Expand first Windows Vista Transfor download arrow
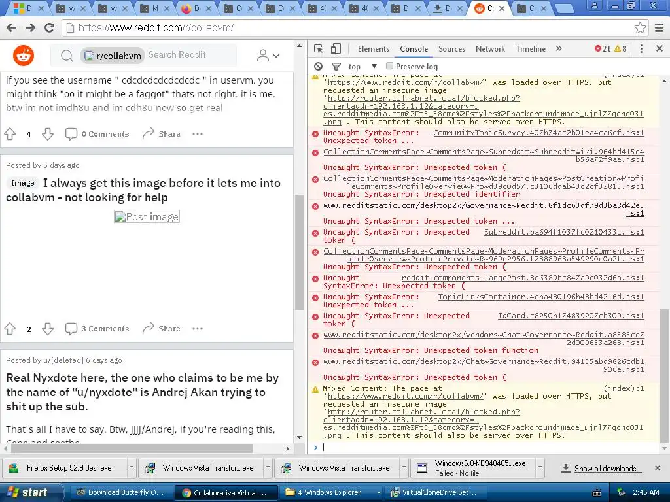This screenshot has height=502, width=670. (268, 468)
